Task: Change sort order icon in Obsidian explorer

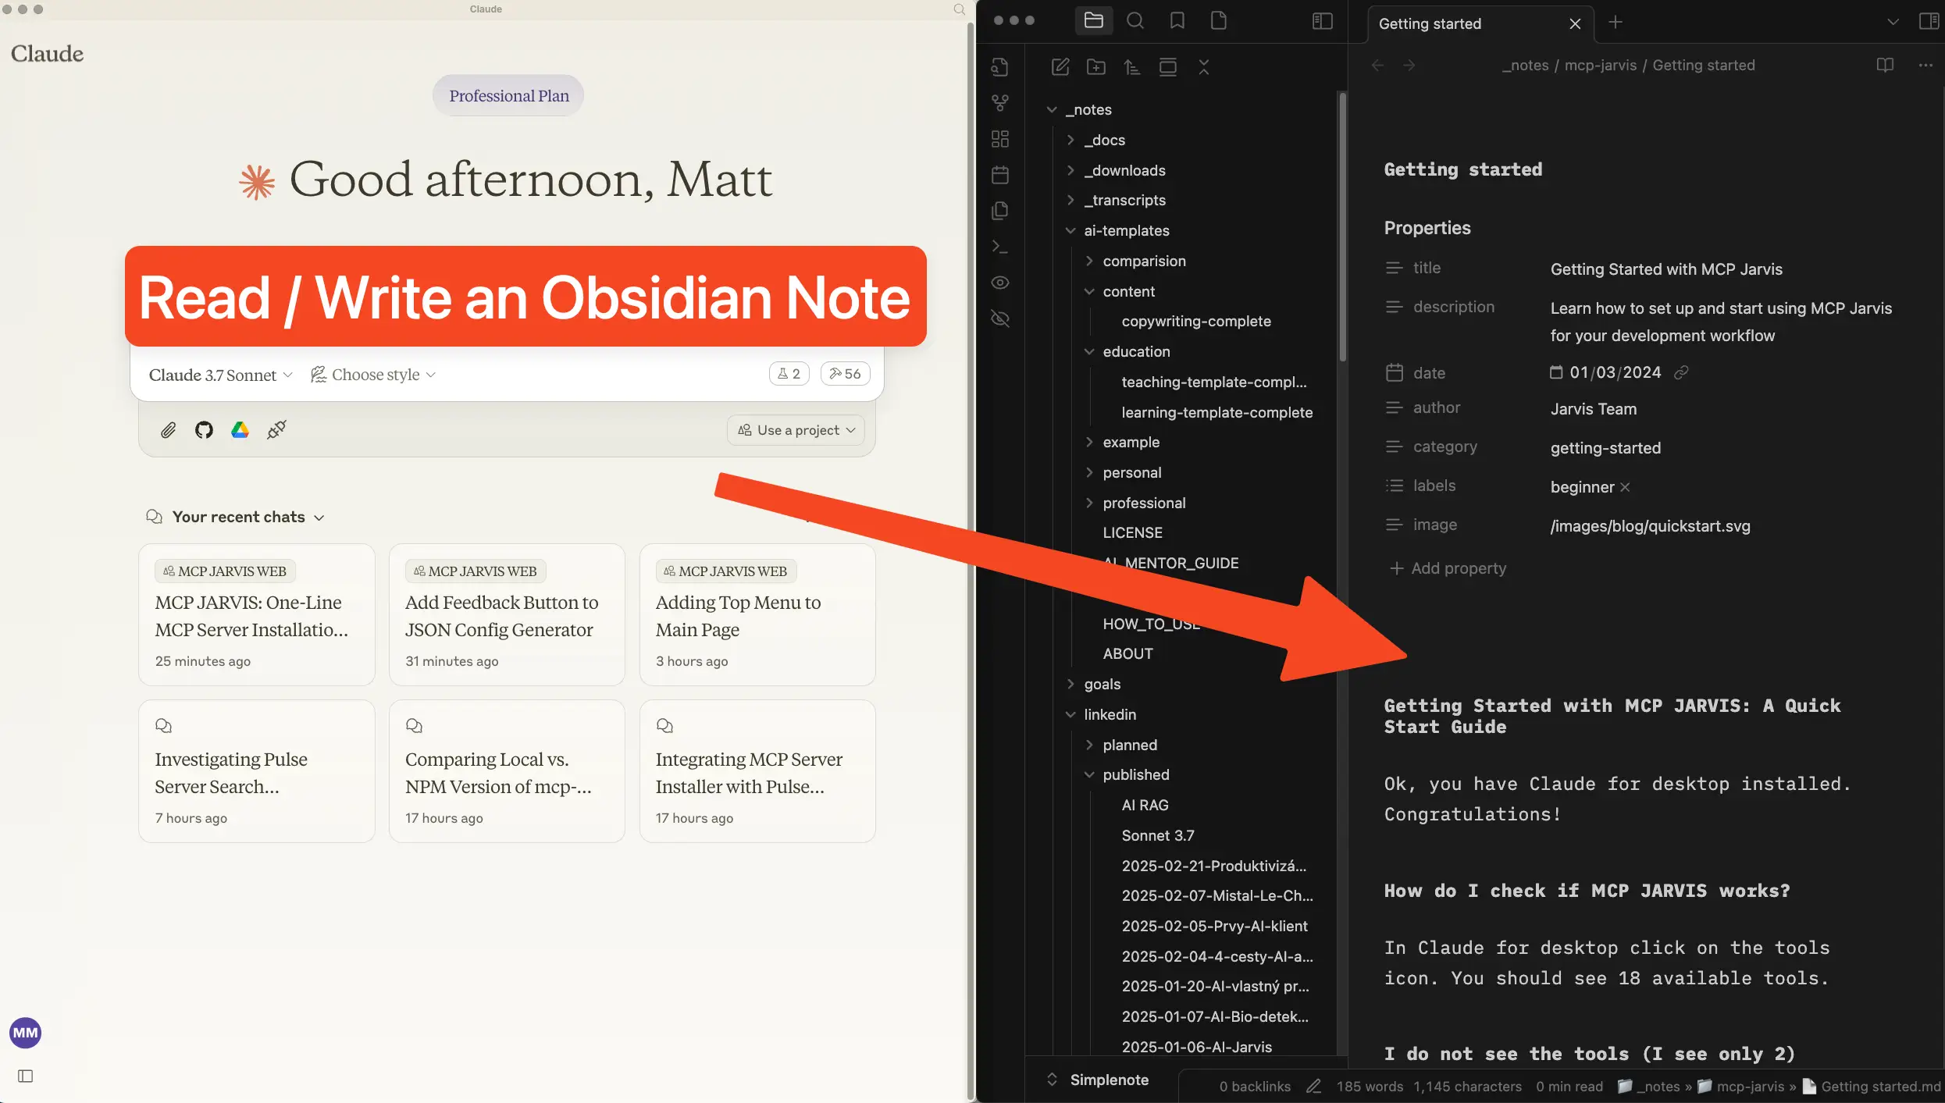Action: [x=1131, y=67]
